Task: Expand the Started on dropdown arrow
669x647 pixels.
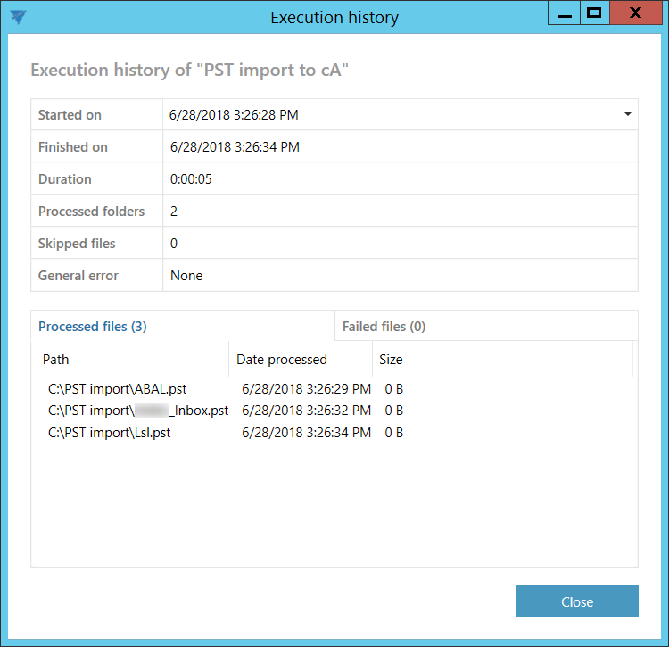Action: click(x=627, y=114)
